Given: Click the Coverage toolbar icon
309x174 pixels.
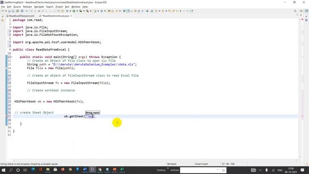Looking at the screenshot, I should [x=81, y=11].
